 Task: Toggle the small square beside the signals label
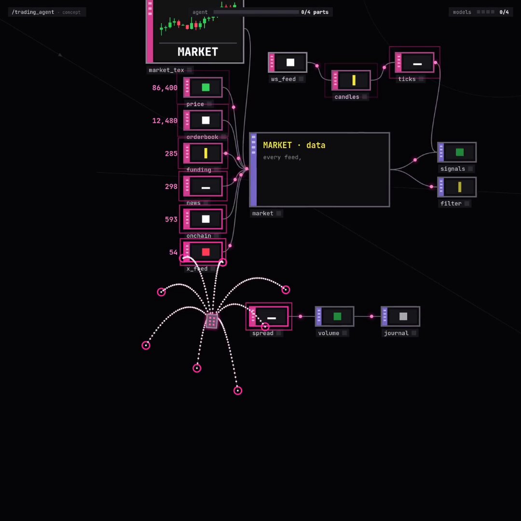pos(470,169)
